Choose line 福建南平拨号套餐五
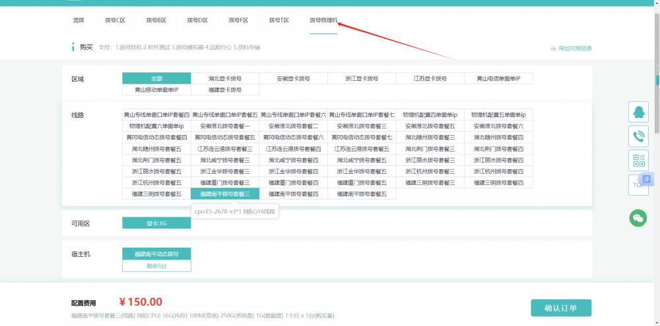660x326 pixels. (x=362, y=194)
